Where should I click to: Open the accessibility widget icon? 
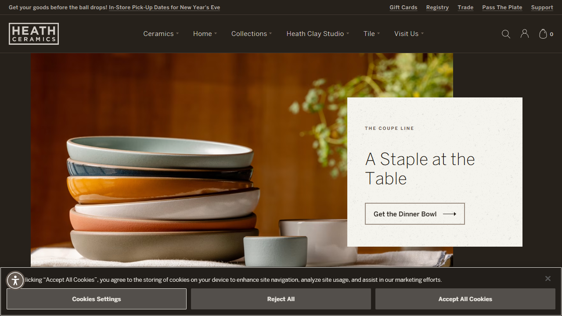click(x=15, y=280)
